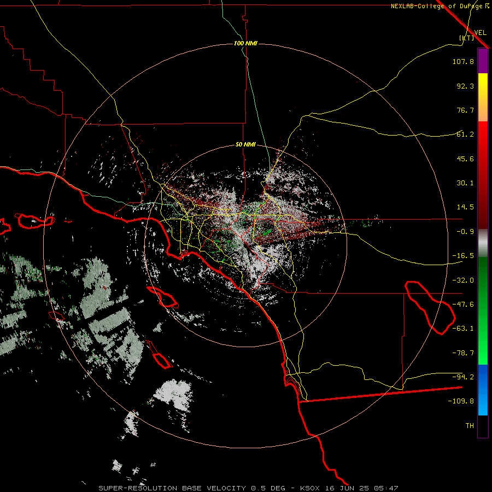Click the -94.2 velocity scale label
Screen dimensions: 492x492
tap(463, 377)
